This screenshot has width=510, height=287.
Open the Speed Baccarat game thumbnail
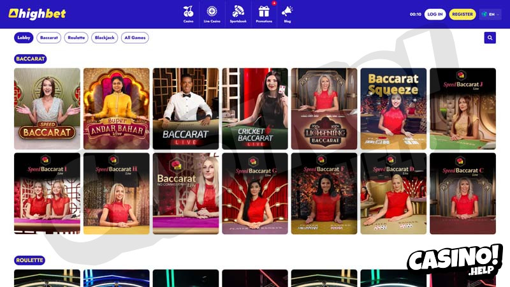(x=47, y=108)
